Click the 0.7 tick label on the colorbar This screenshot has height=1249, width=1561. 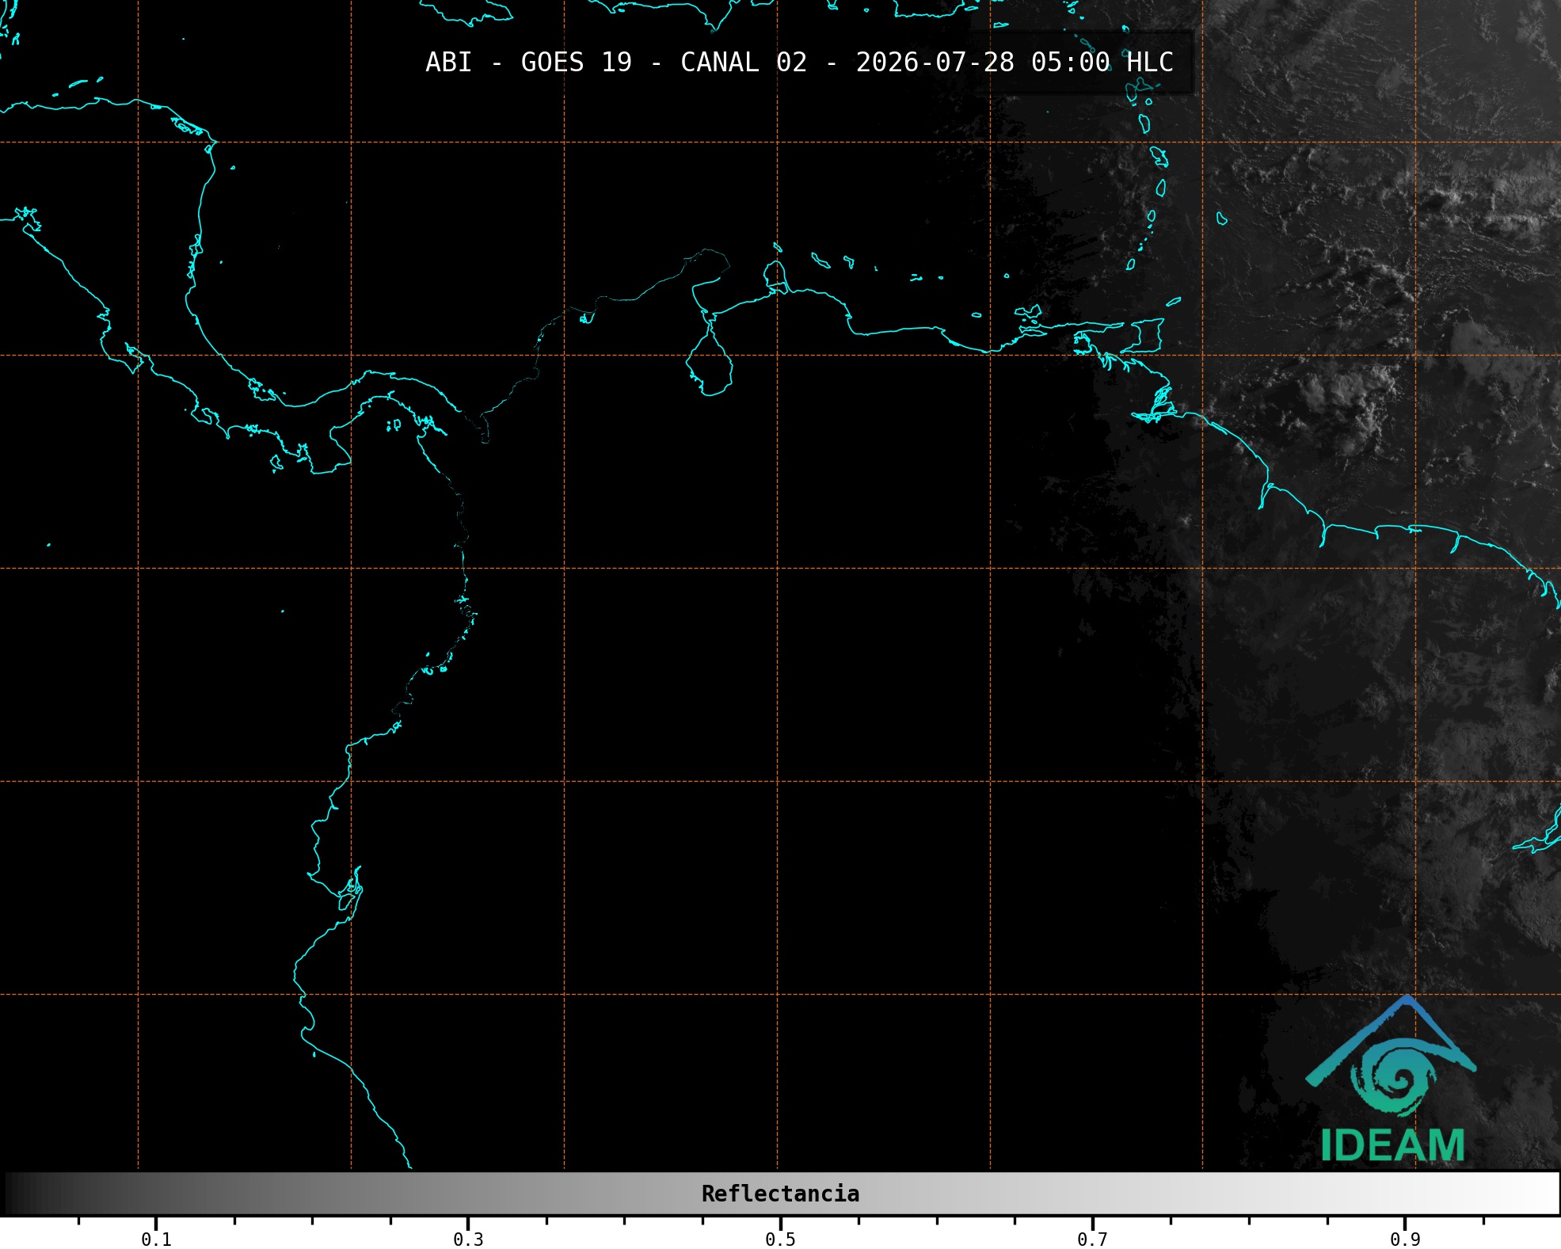[1092, 1239]
